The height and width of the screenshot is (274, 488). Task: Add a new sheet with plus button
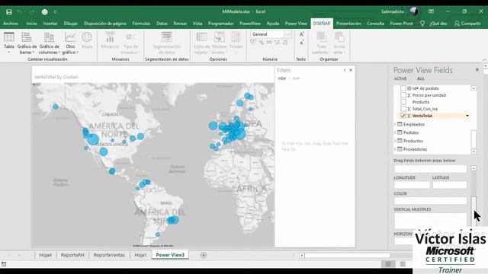tap(204, 255)
